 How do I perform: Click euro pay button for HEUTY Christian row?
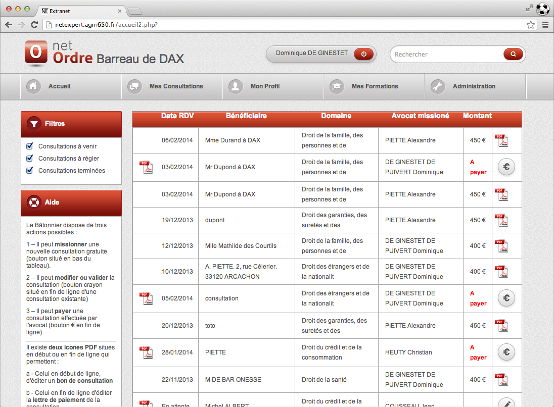click(506, 352)
